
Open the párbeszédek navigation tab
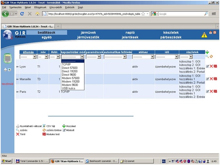[171, 37]
